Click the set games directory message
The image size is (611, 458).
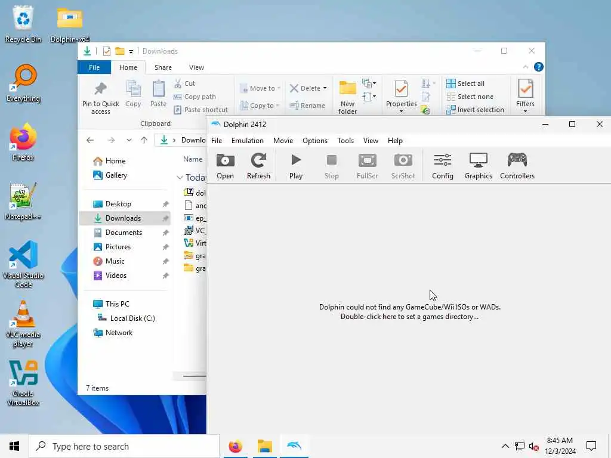409,312
